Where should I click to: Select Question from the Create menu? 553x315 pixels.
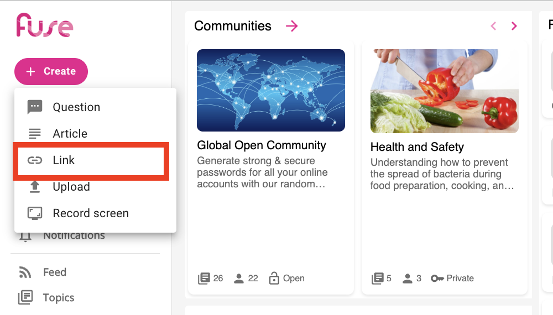[76, 107]
